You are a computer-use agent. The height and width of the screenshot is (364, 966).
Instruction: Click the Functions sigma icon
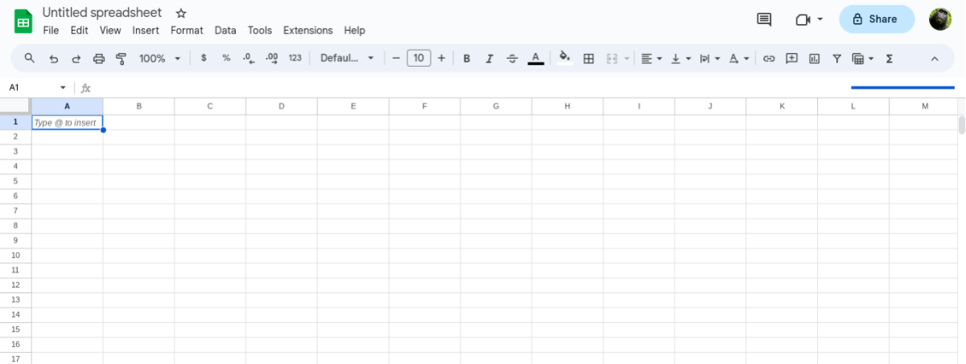click(890, 58)
